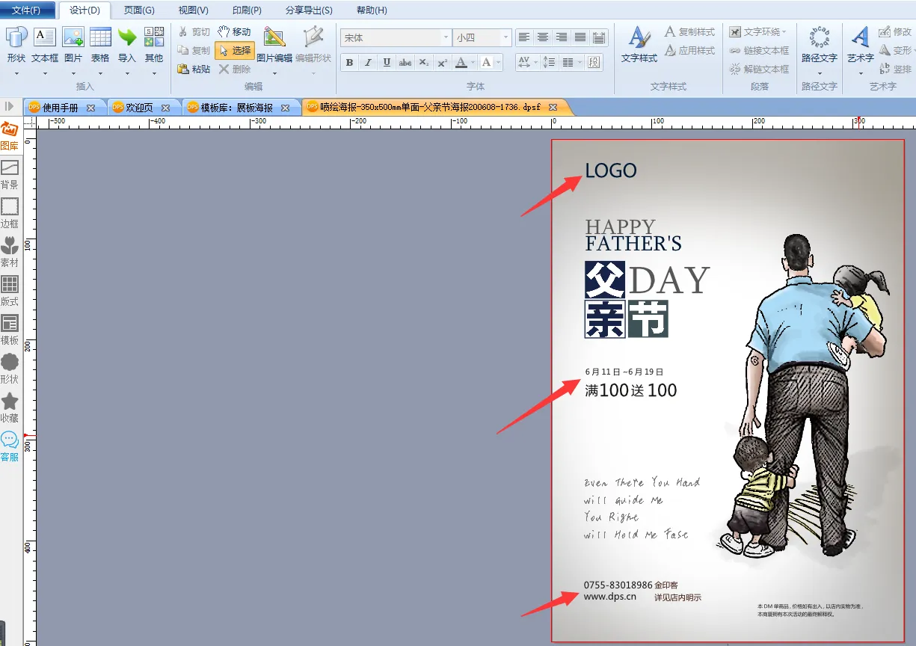
Task: Insert a 表格 table
Action: (100, 45)
